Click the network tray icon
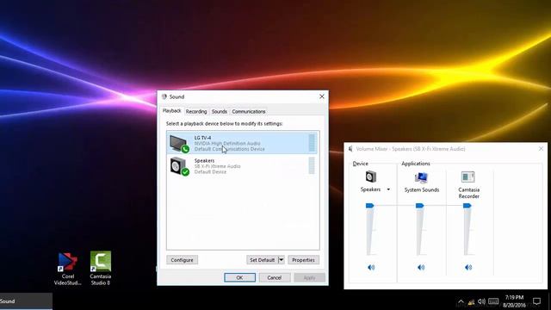The height and width of the screenshot is (310, 551). (471, 301)
